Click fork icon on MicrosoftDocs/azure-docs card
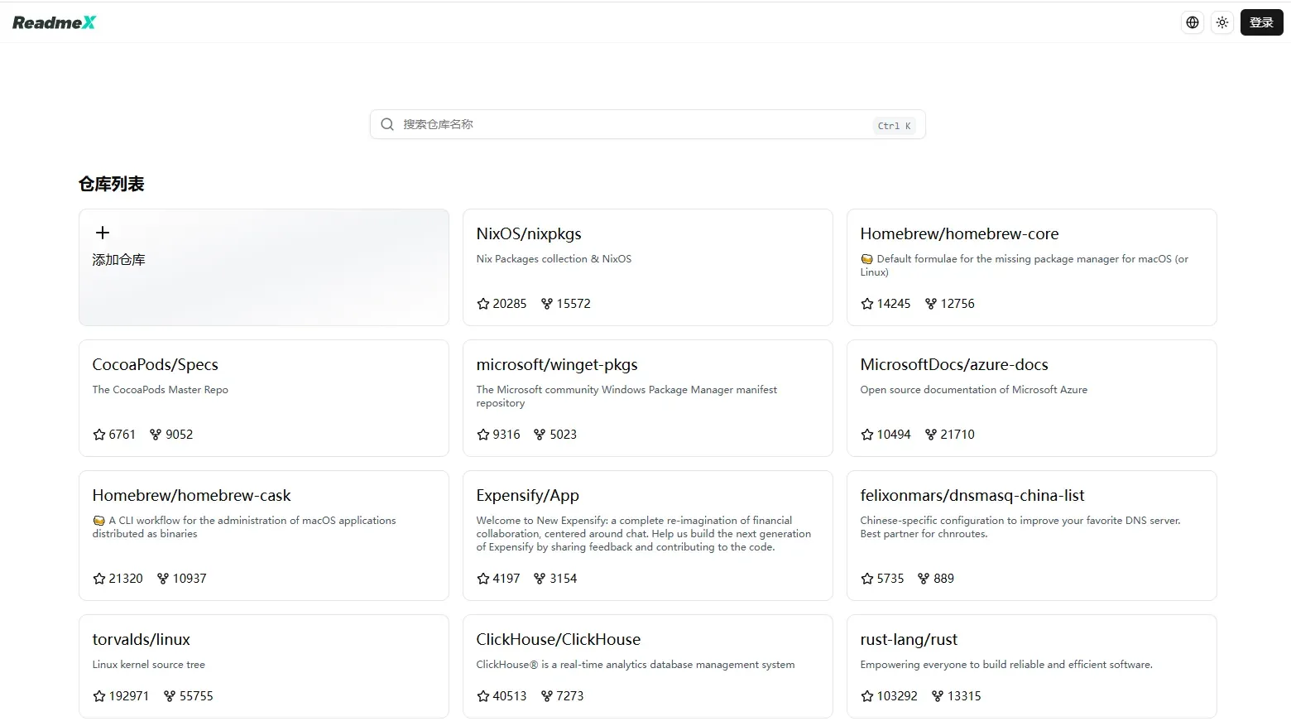 (930, 435)
